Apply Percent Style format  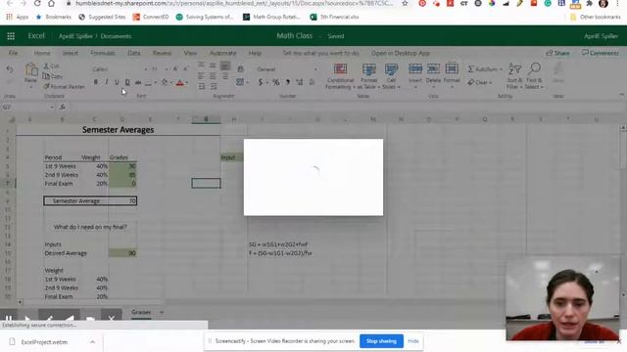pos(276,82)
